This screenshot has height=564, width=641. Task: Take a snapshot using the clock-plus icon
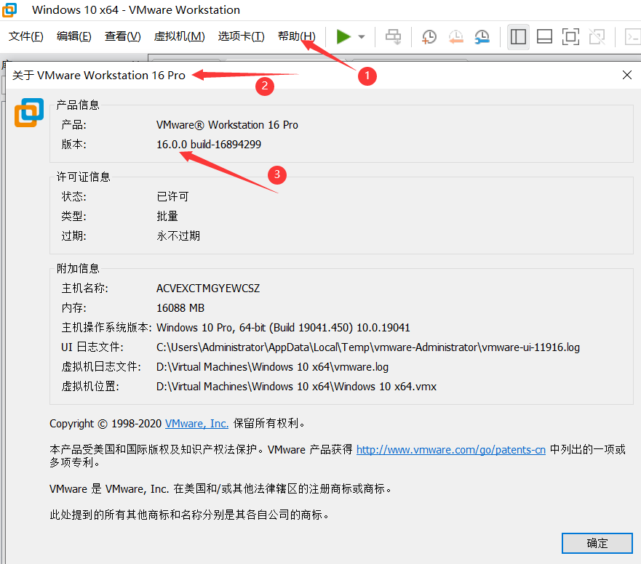point(429,37)
